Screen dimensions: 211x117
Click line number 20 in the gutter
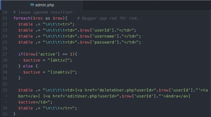(5, 12)
